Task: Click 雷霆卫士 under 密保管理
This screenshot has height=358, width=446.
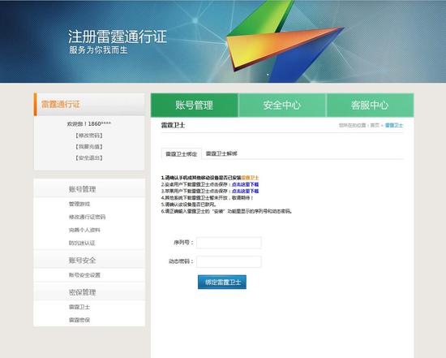Action: pyautogui.click(x=79, y=307)
